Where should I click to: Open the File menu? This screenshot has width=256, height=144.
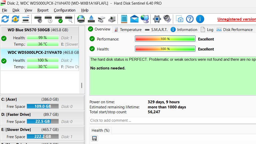click(5, 10)
